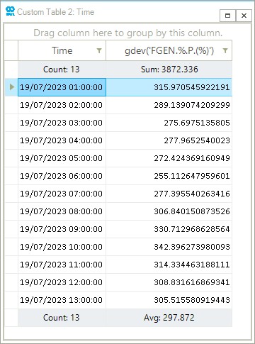Click the group-by panel drag area

(127, 33)
